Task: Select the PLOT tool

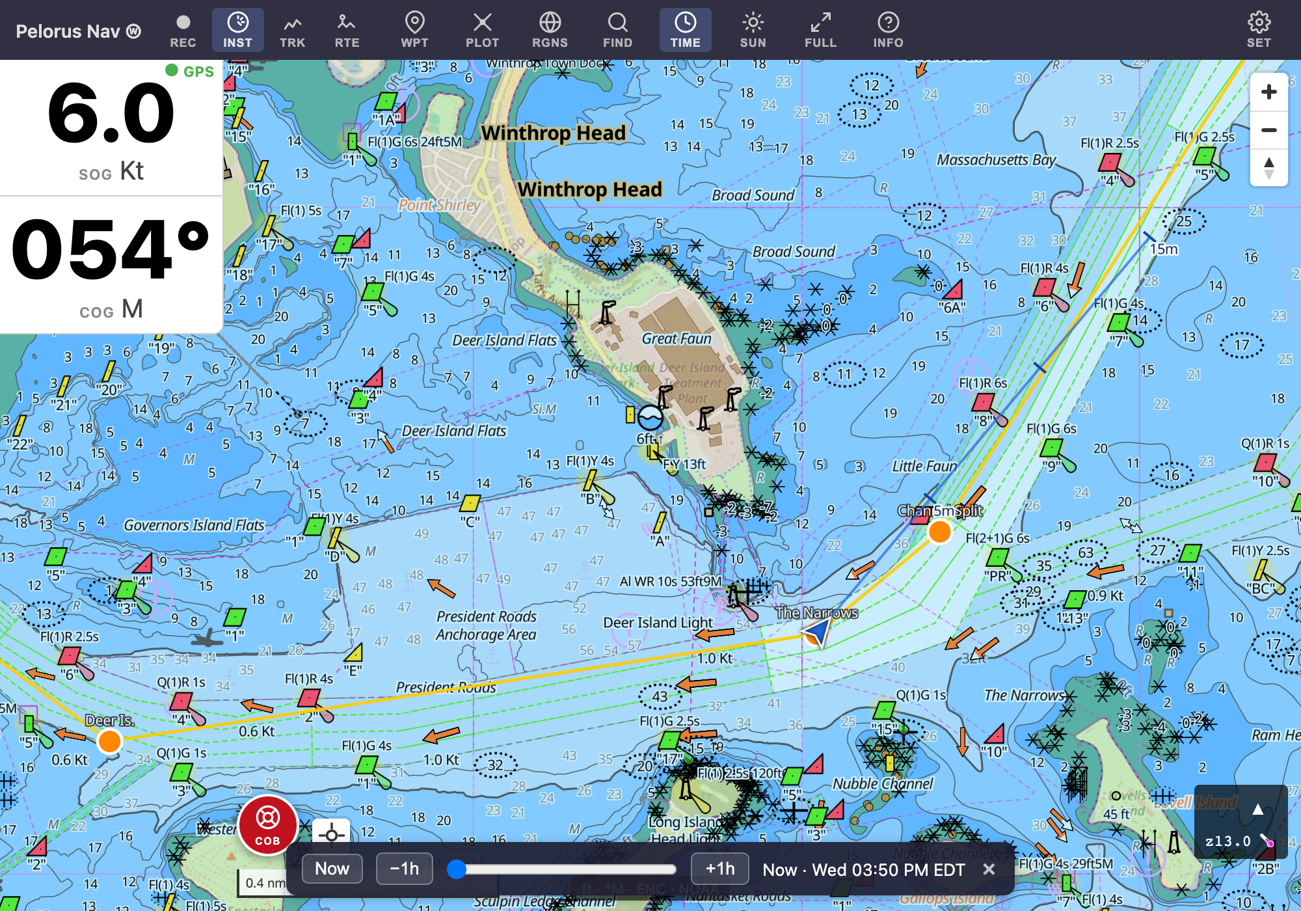Action: (482, 31)
